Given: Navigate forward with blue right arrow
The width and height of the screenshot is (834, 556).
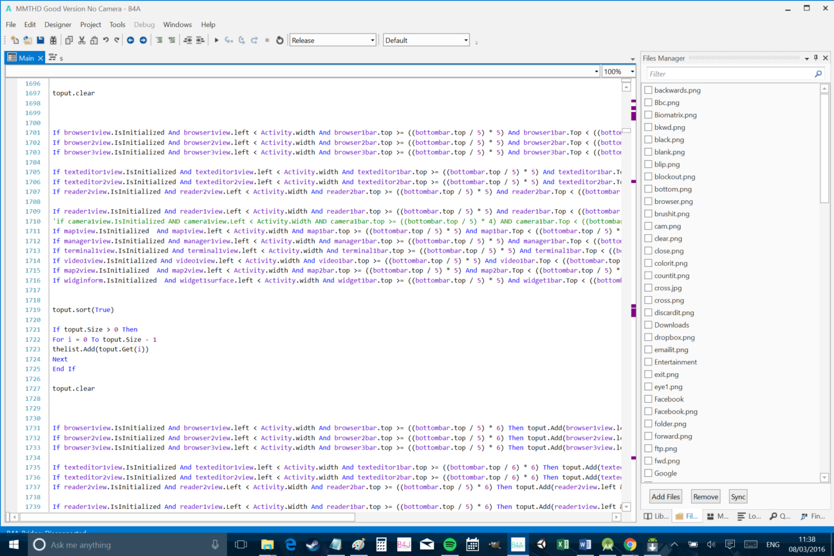Looking at the screenshot, I should pyautogui.click(x=143, y=40).
